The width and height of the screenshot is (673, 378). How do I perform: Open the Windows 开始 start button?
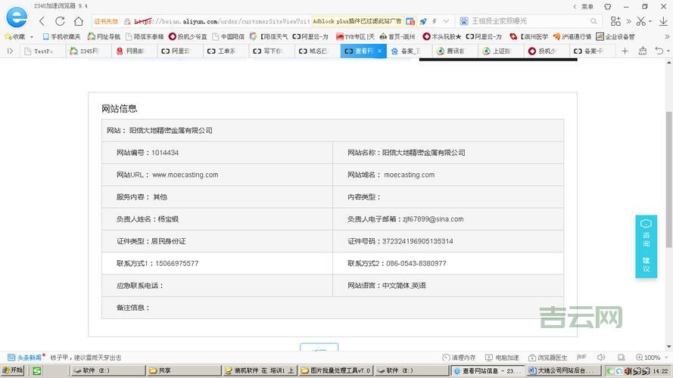pyautogui.click(x=12, y=370)
